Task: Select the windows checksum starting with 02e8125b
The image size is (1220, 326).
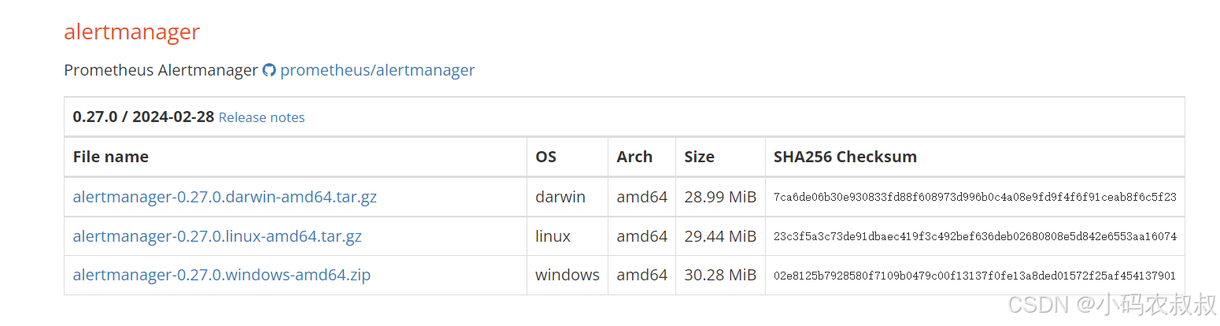Action: tap(974, 276)
